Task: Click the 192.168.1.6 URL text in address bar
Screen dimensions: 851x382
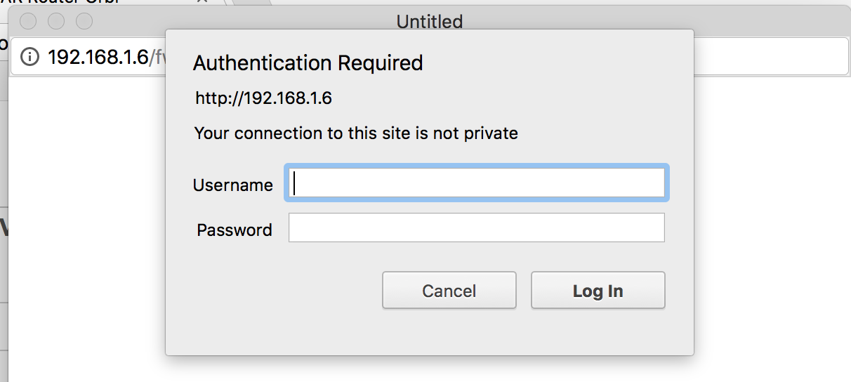Action: 98,57
